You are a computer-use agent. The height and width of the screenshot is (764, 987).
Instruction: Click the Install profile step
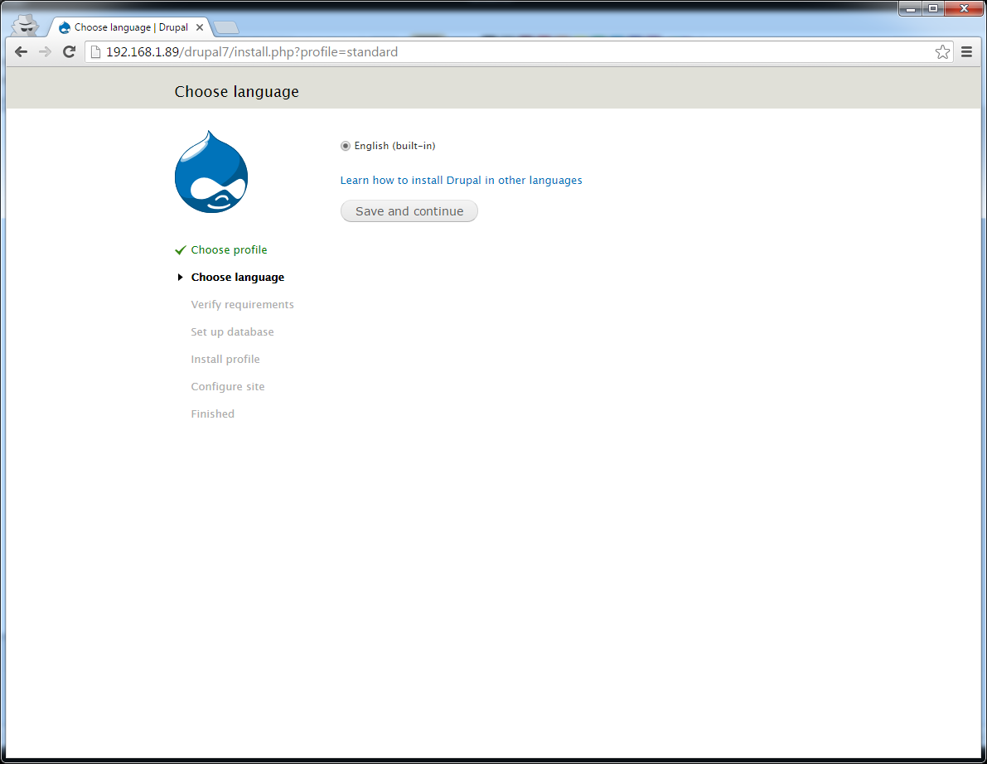225,360
